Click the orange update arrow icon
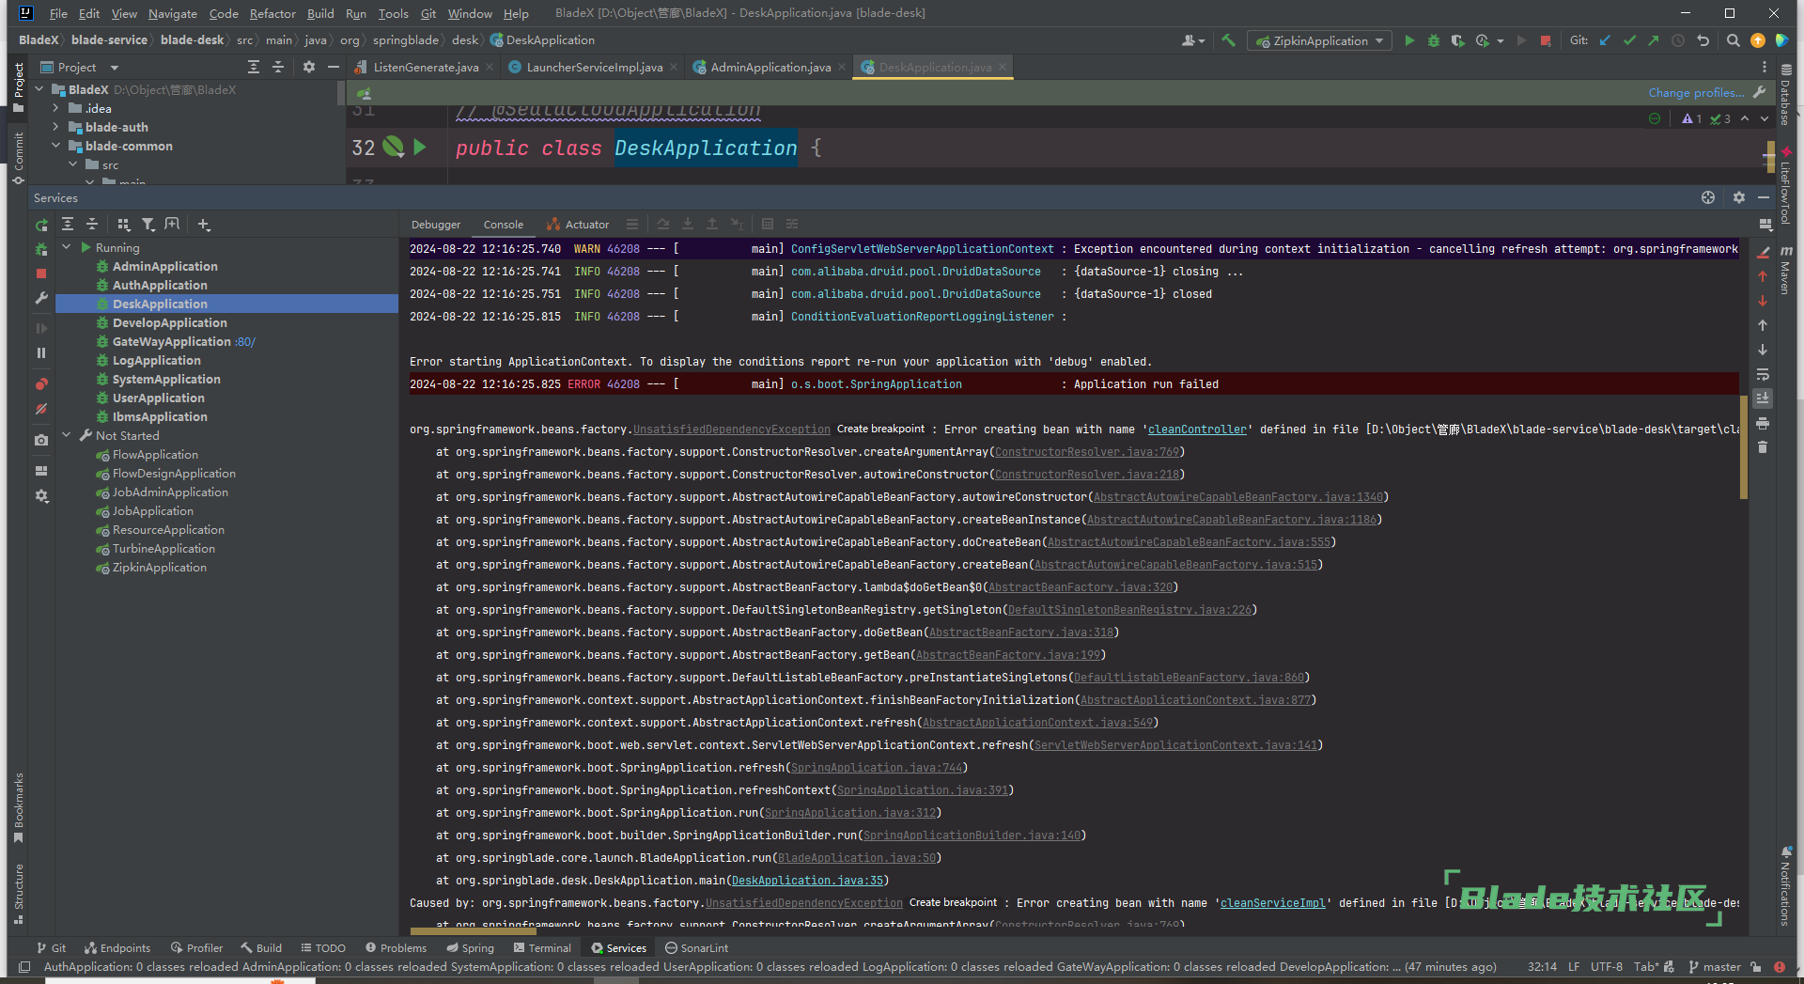The width and height of the screenshot is (1804, 984). pyautogui.click(x=1758, y=40)
